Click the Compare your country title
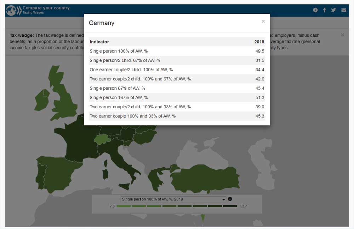 pyautogui.click(x=46, y=8)
